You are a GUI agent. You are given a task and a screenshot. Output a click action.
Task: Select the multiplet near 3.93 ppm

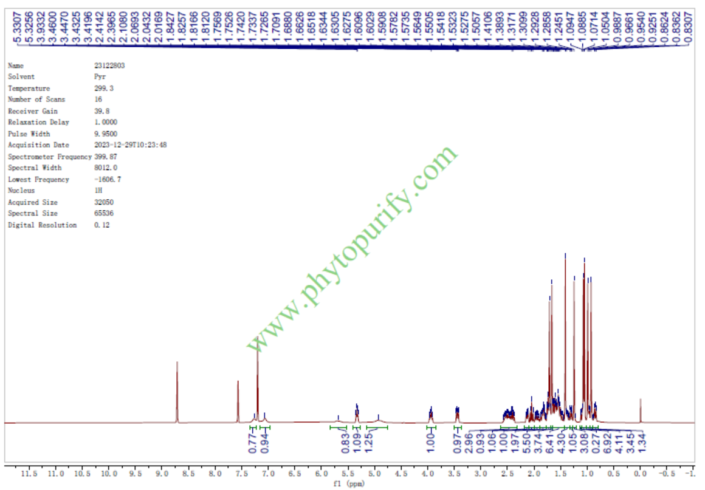pyautogui.click(x=431, y=415)
